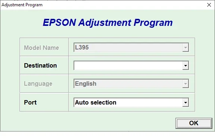Image resolution: width=215 pixels, height=140 pixels.
Task: Click the Port label
Action: (30, 102)
